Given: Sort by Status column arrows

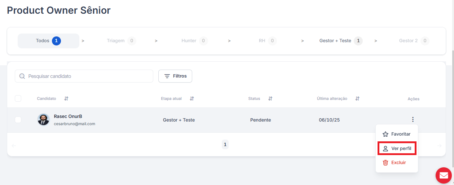Looking at the screenshot, I should pyautogui.click(x=270, y=98).
